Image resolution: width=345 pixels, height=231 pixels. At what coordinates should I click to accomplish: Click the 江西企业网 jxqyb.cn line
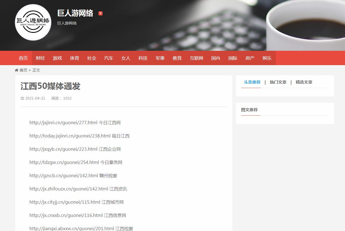[75, 149]
